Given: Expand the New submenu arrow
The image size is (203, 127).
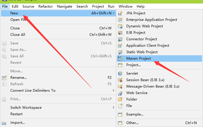Looking at the screenshot, I should tap(113, 13).
